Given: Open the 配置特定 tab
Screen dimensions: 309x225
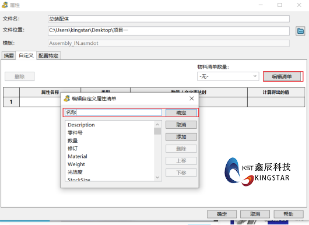Looking at the screenshot, I should pyautogui.click(x=48, y=55).
